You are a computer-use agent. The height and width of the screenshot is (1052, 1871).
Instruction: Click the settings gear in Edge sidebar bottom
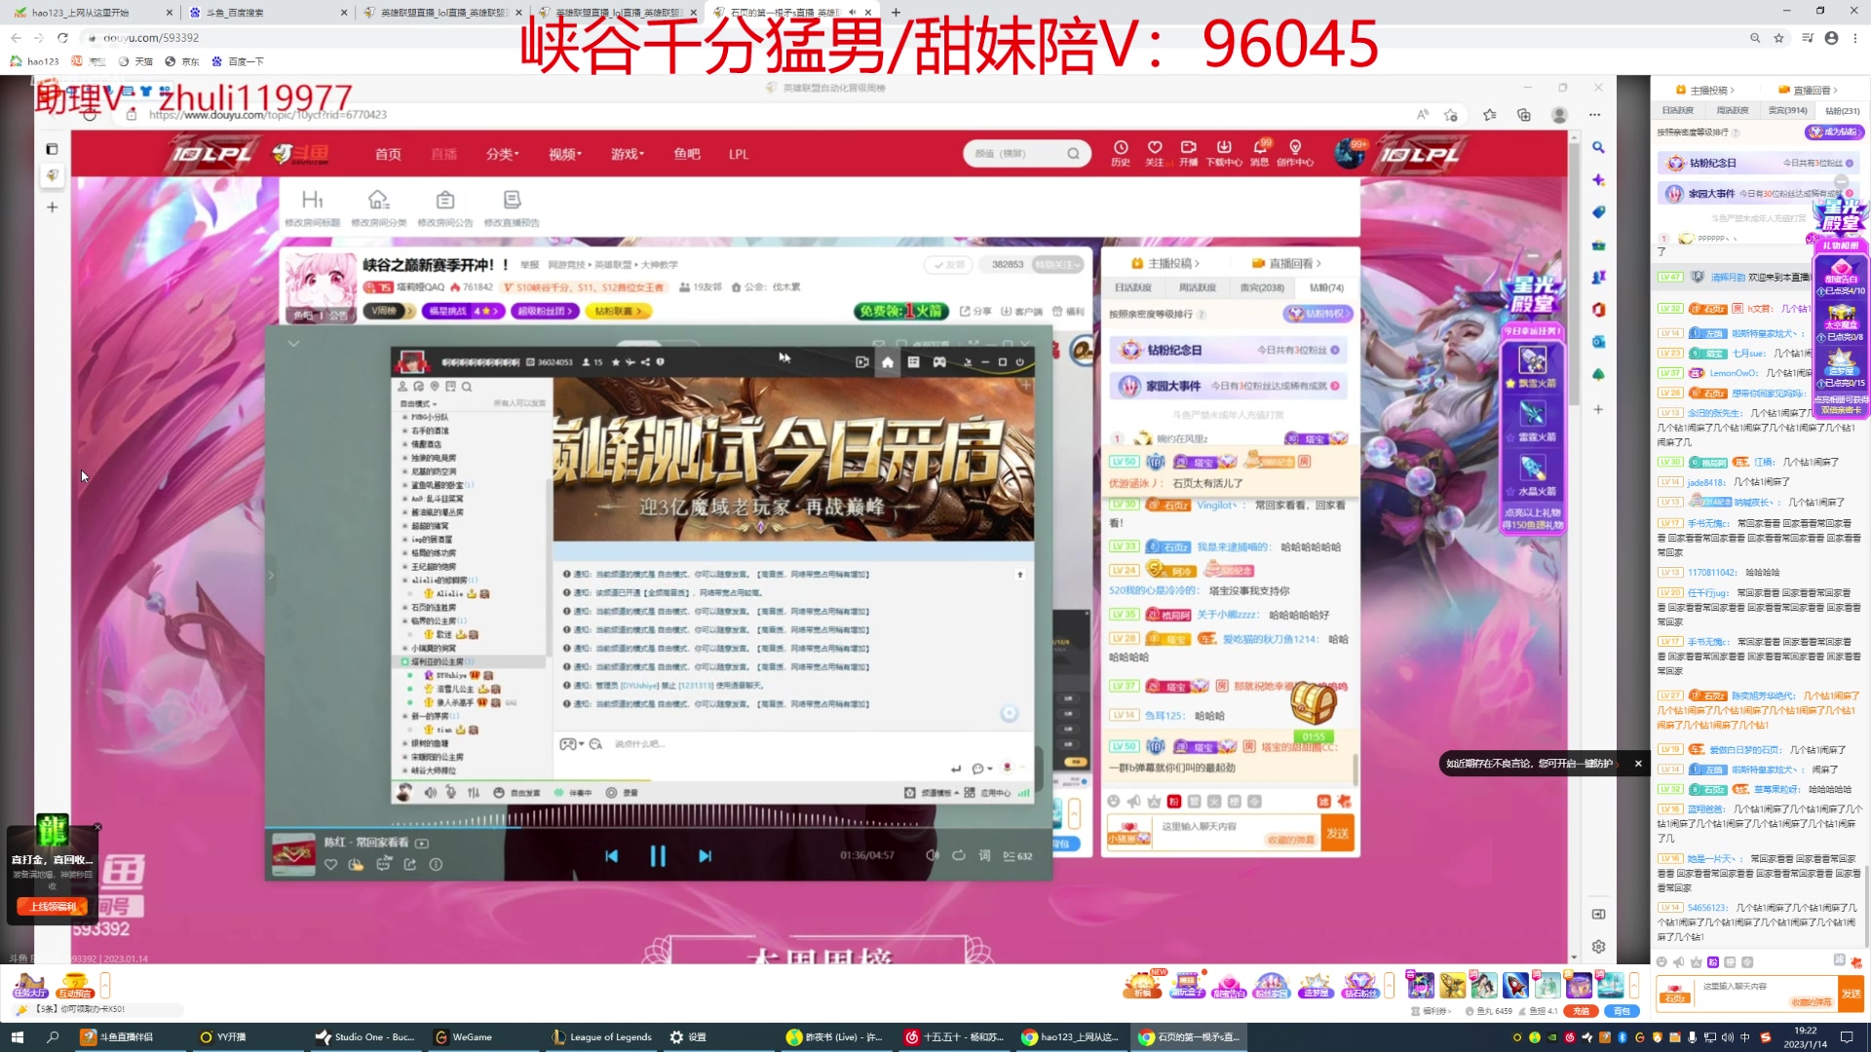click(1598, 947)
